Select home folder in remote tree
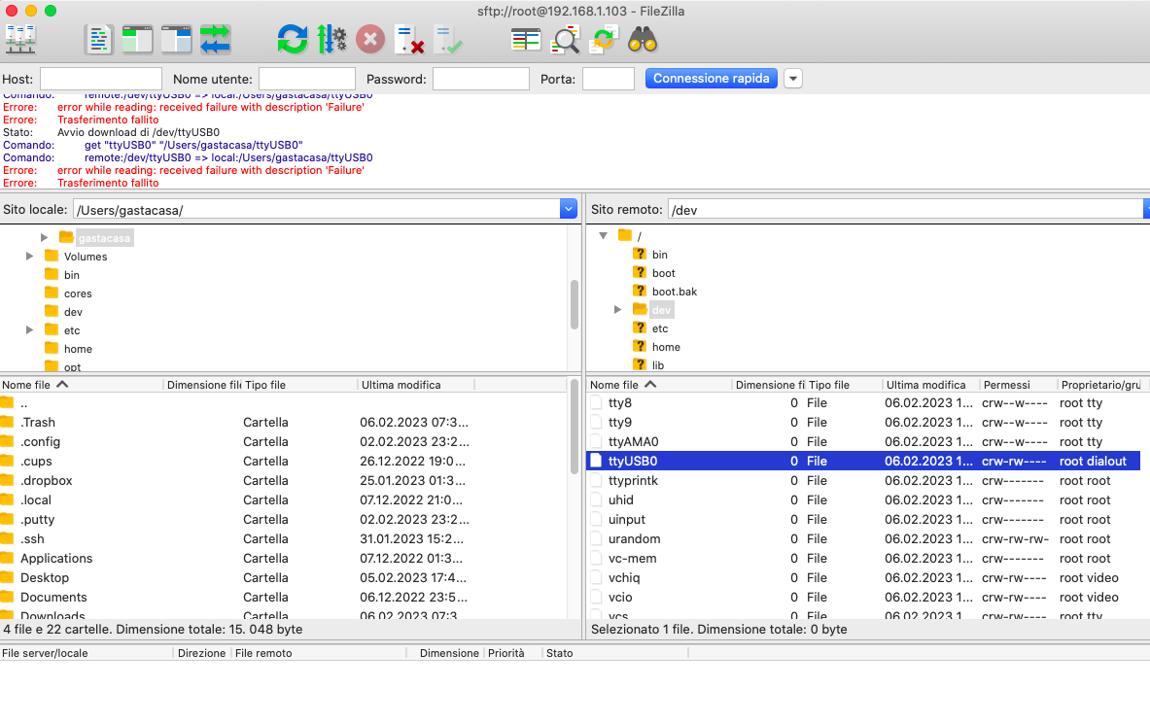This screenshot has height=723, width=1150. point(666,347)
